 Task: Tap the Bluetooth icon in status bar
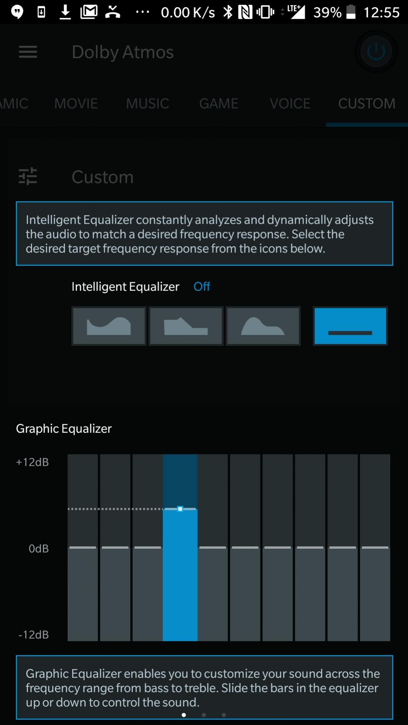click(228, 12)
